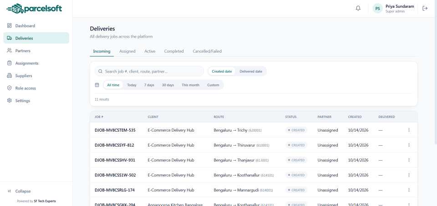This screenshot has height=206, width=437.
Task: Filter deliveries by Today
Action: [132, 85]
